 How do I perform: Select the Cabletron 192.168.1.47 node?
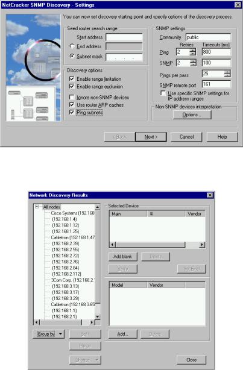pos(72,237)
